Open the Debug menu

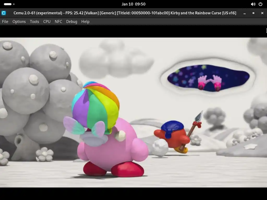click(72, 22)
